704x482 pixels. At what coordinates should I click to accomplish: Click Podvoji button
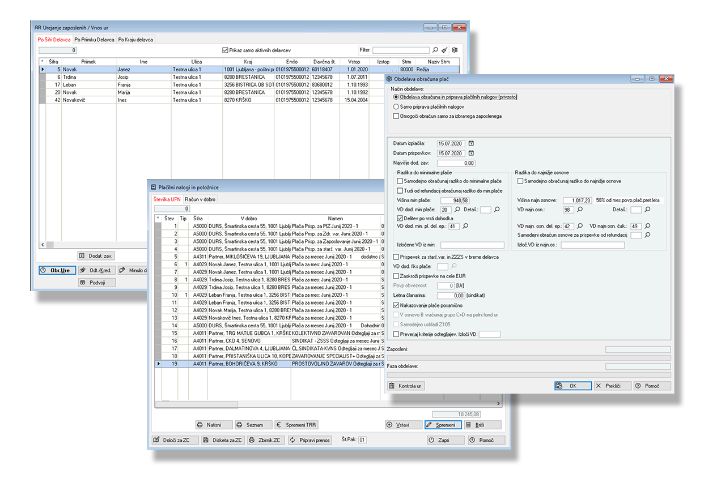(96, 282)
